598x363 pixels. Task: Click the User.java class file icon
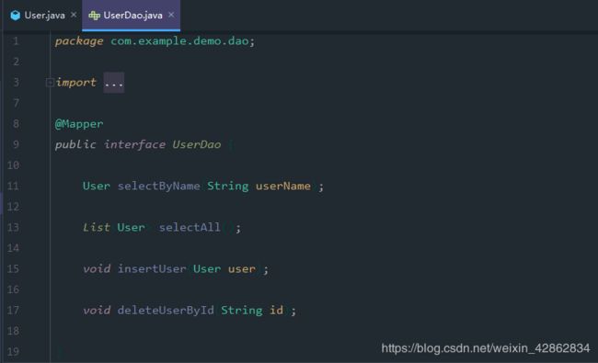[x=16, y=16]
